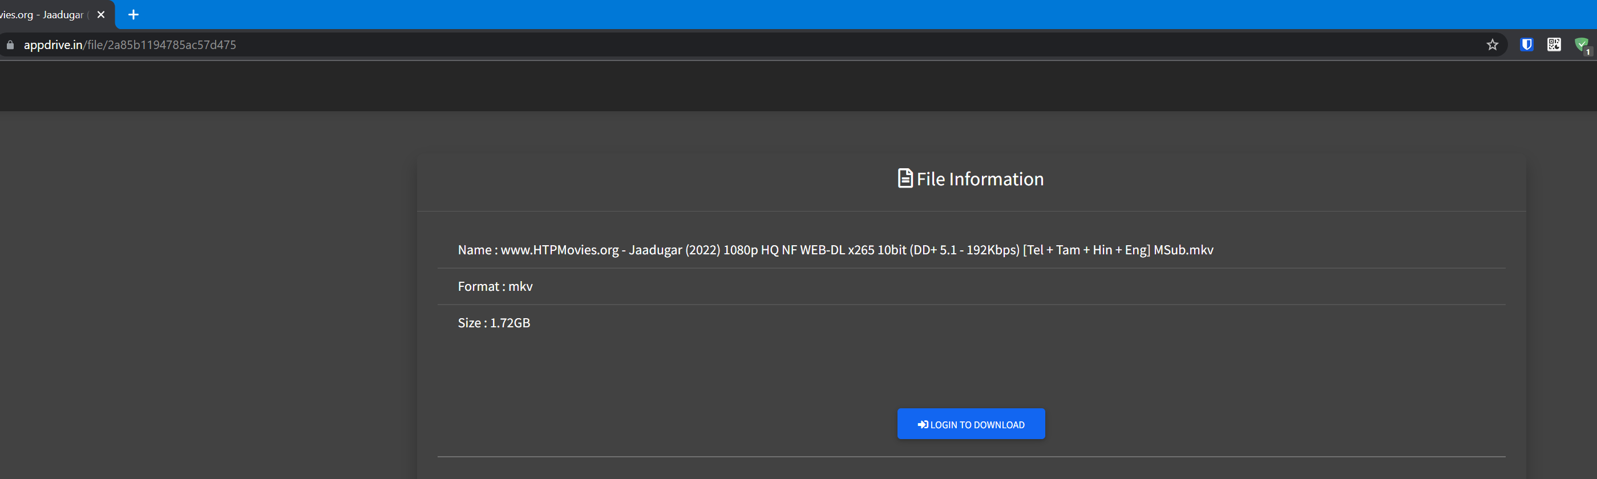Click the File Information document icon
Image resolution: width=1597 pixels, height=479 pixels.
tap(905, 178)
